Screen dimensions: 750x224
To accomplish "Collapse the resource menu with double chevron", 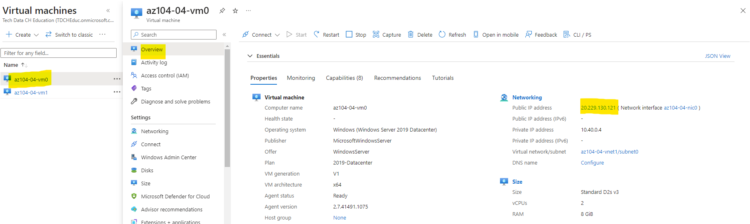I will click(224, 35).
